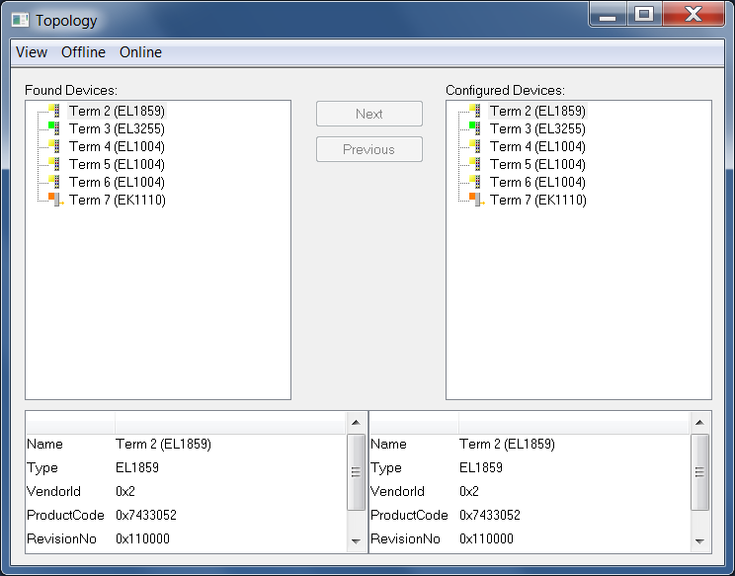Click Term 4 (EL1004) icon in Found Devices
Viewport: 735px width, 576px height.
[54, 146]
